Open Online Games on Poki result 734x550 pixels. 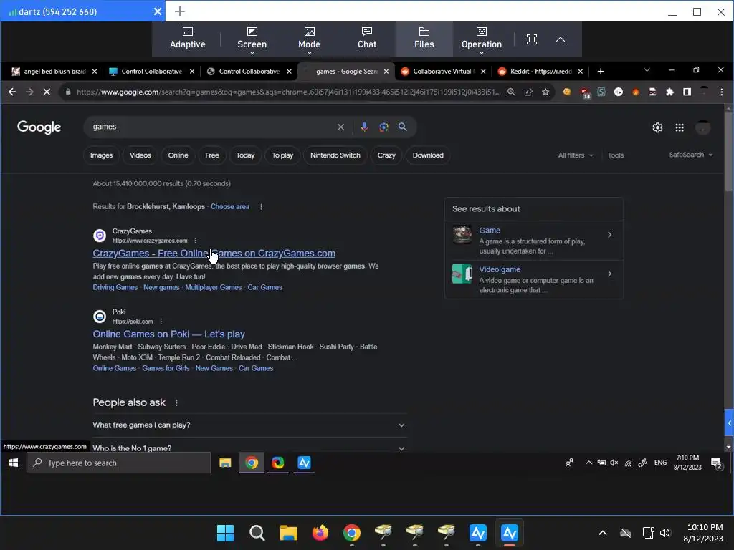click(x=168, y=334)
